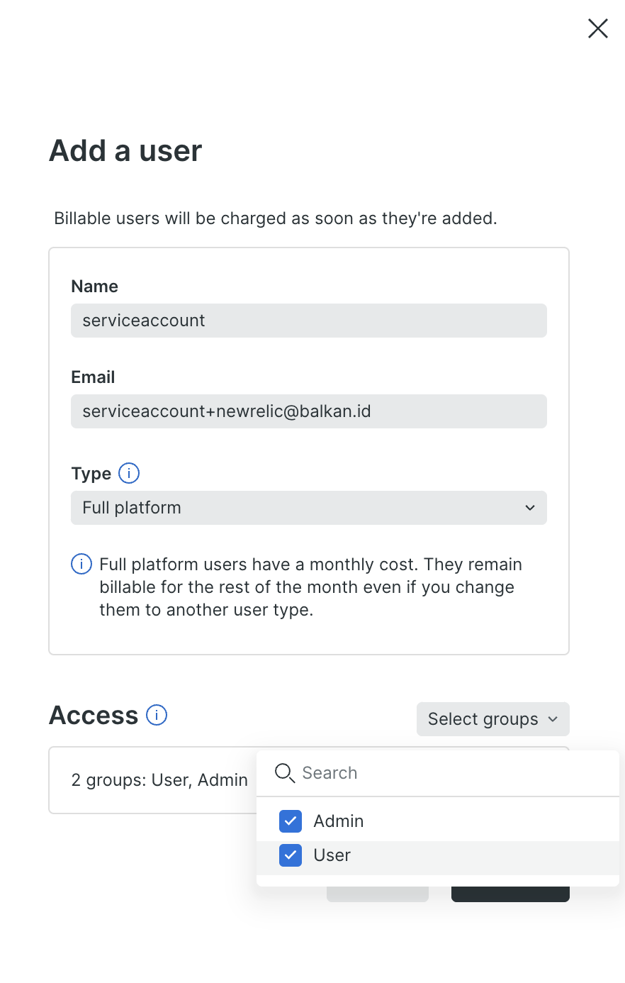Click the Email field with balkan.id address
The height and width of the screenshot is (983, 625).
pos(308,411)
